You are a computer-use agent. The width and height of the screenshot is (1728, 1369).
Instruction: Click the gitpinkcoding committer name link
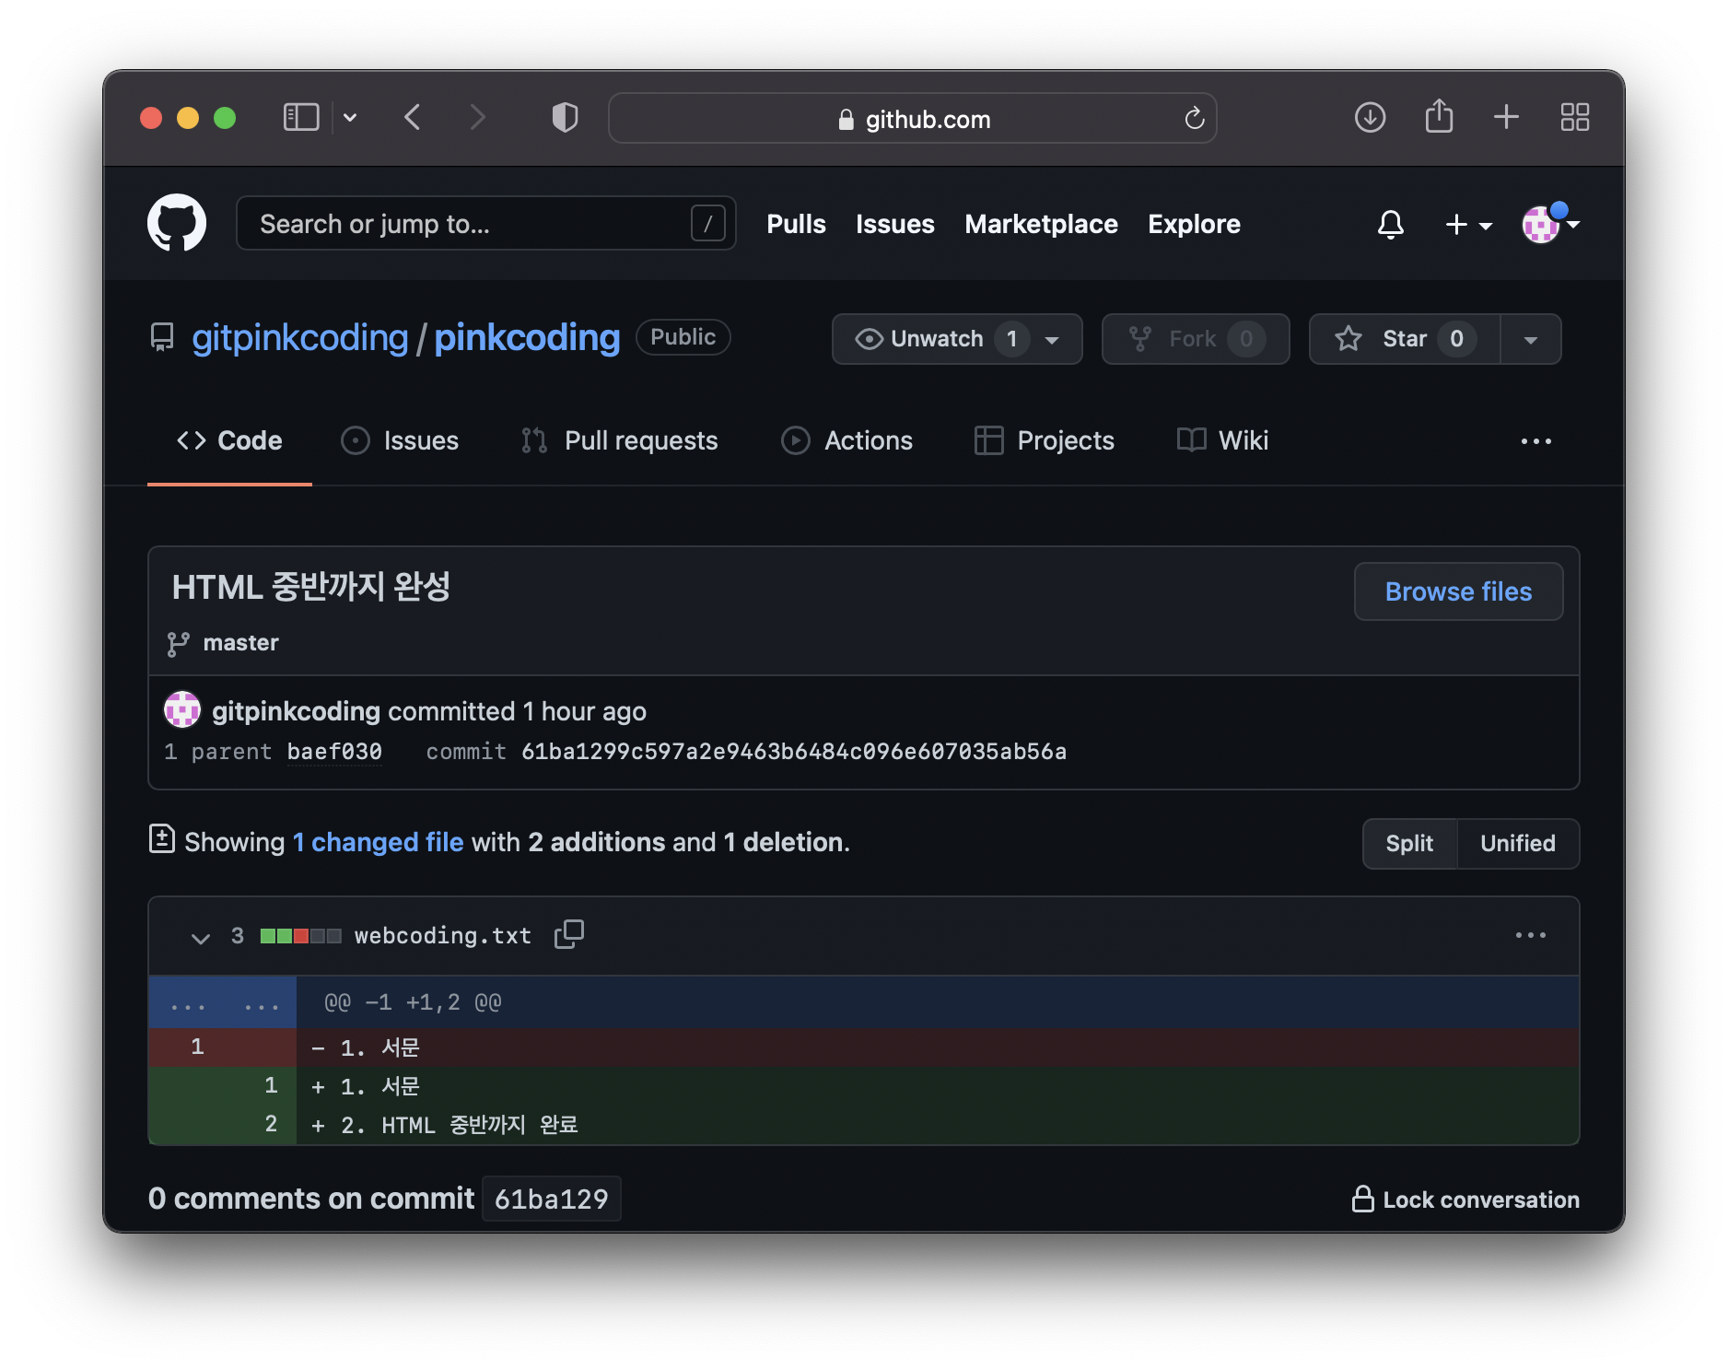296,711
